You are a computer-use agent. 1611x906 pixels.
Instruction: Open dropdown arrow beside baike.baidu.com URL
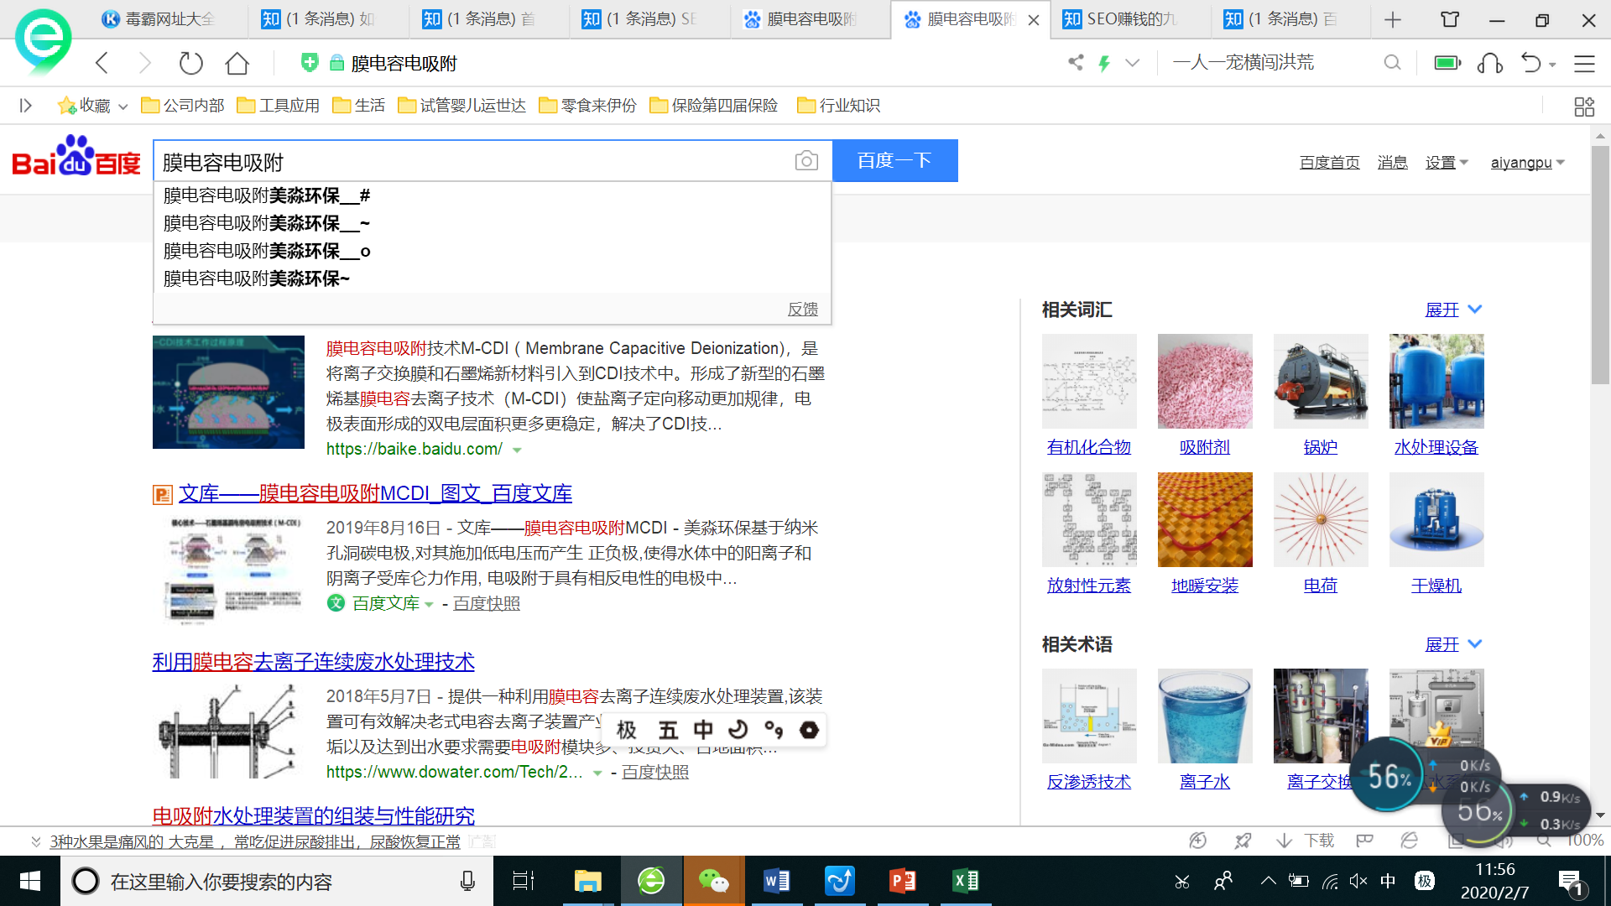click(517, 450)
